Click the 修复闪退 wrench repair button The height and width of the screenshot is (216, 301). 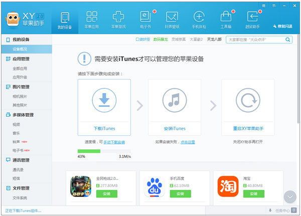click(282, 26)
